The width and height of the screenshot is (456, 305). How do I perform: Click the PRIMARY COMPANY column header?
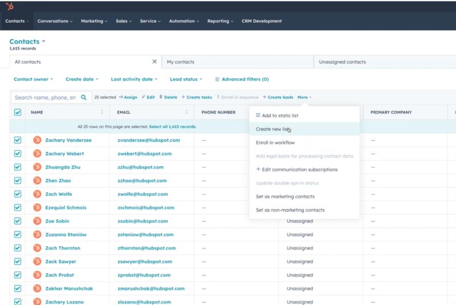coord(391,112)
